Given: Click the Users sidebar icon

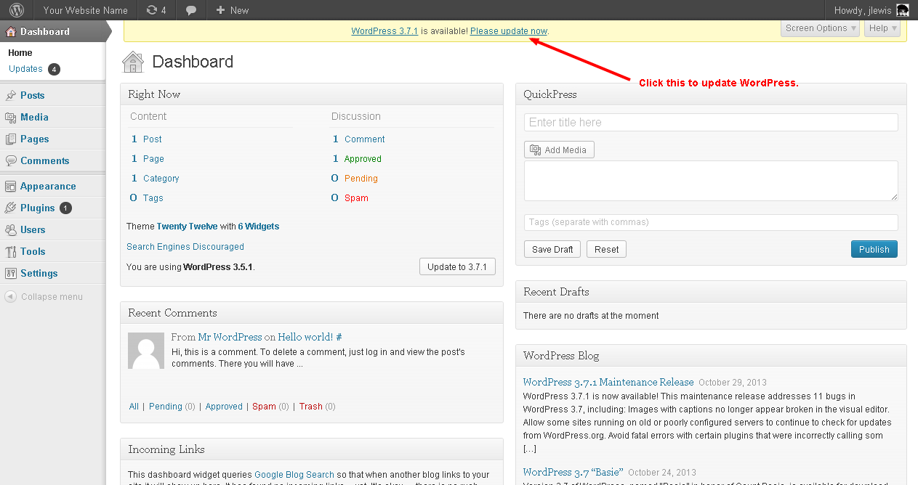Looking at the screenshot, I should tap(11, 229).
